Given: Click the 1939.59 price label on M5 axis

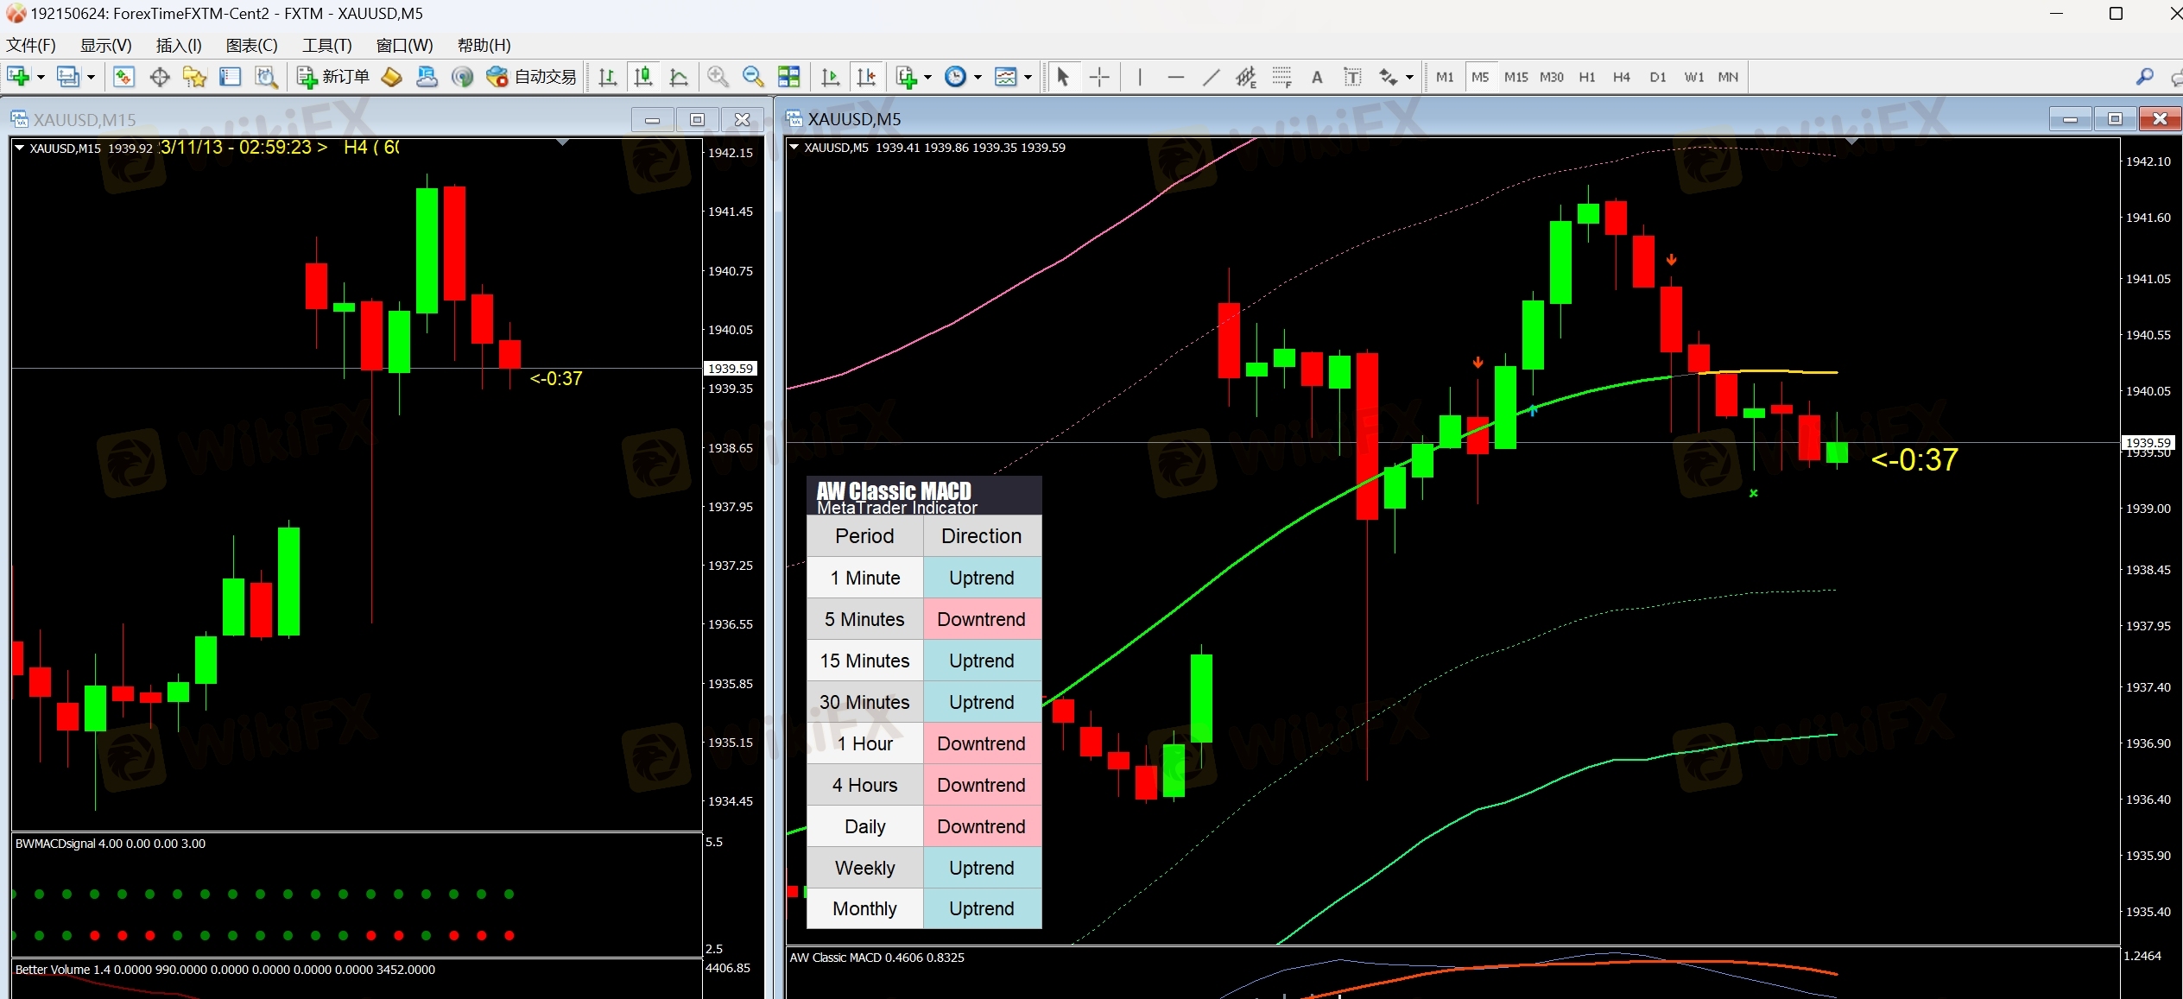Looking at the screenshot, I should [2148, 442].
